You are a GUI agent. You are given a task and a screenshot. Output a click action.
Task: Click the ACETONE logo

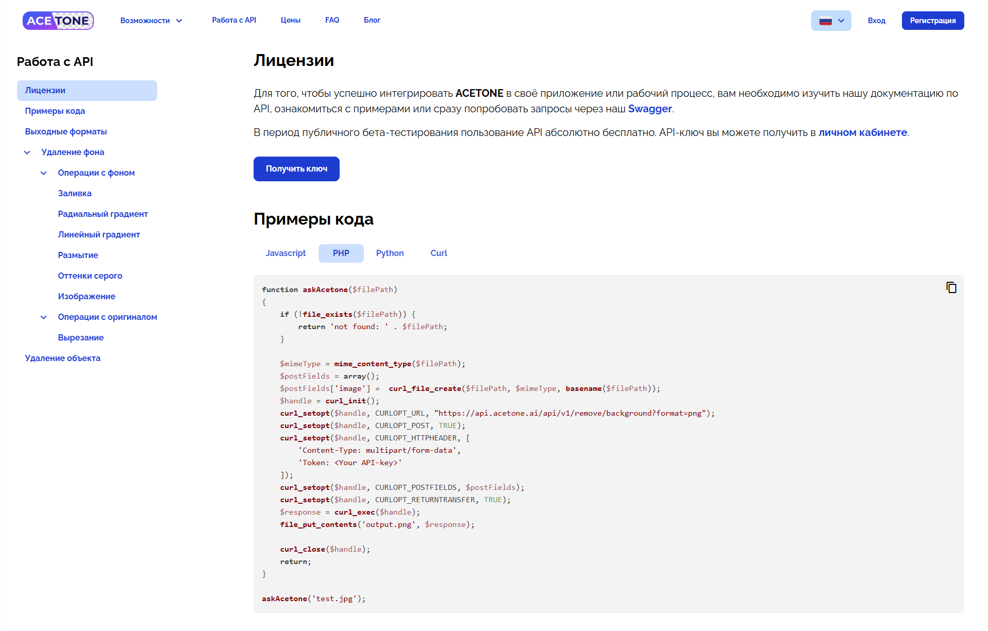pos(58,21)
